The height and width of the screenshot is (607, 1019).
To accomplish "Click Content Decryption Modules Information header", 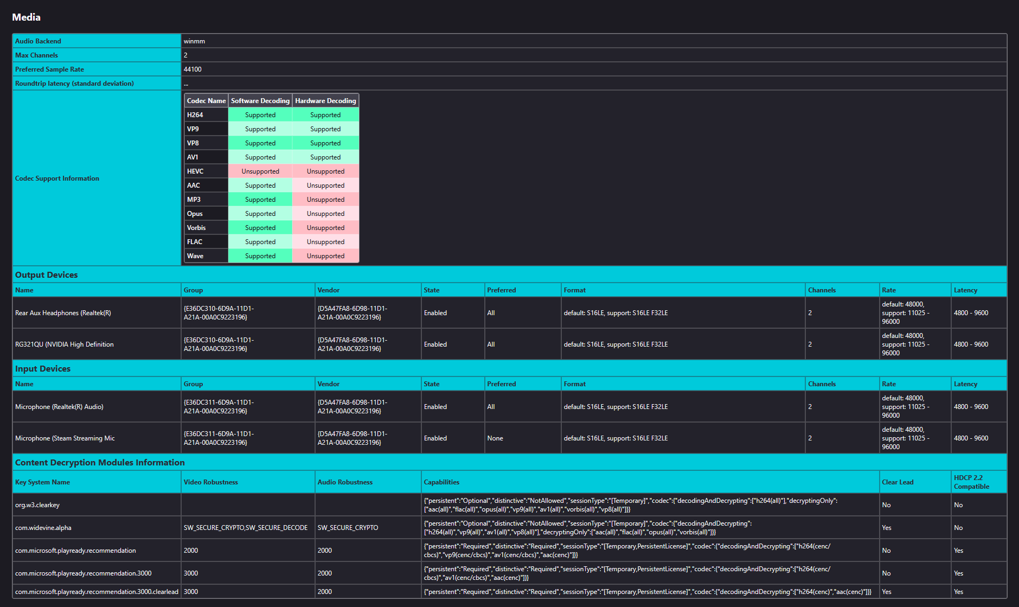I will pos(100,463).
